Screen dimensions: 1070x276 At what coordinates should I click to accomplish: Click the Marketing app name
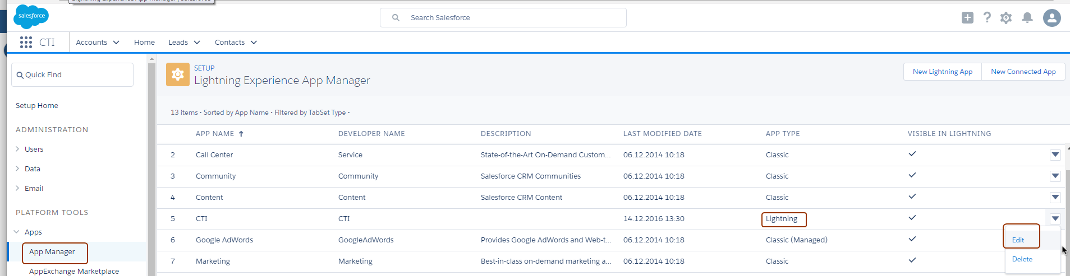pos(213,261)
